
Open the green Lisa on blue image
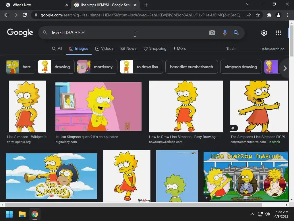[x=177, y=176]
